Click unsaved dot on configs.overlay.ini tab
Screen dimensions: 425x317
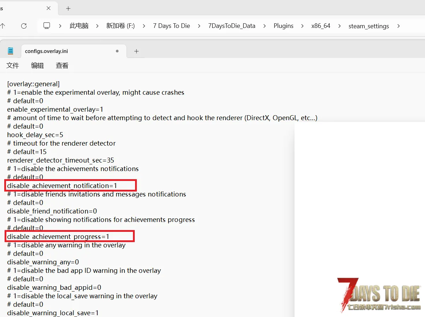click(117, 51)
